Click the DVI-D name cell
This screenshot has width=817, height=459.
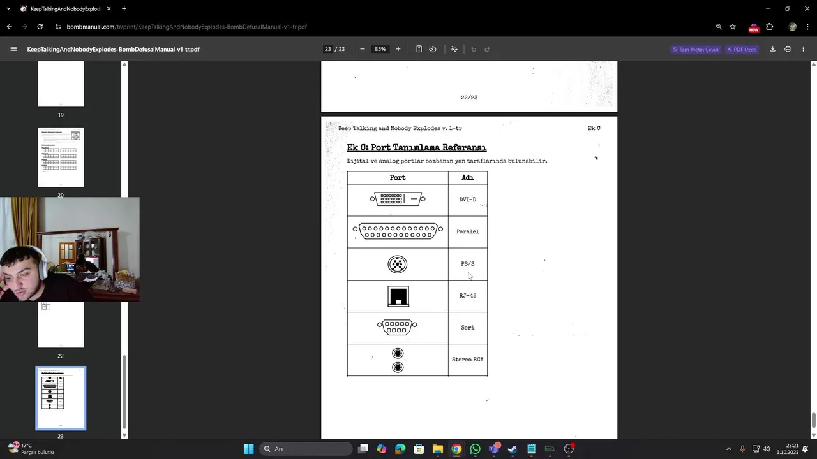[468, 200]
